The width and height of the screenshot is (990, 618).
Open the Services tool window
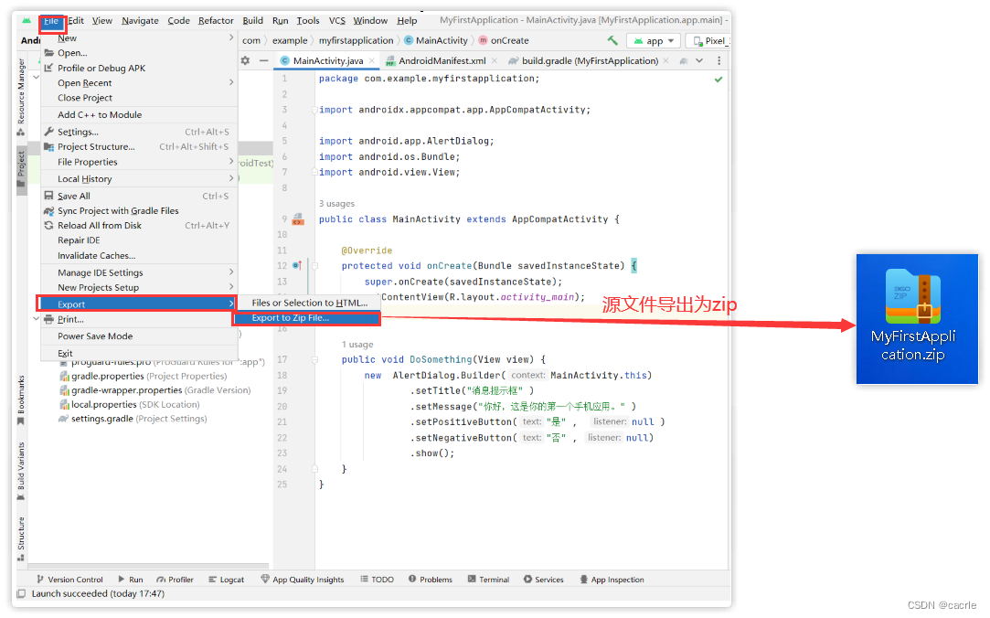[x=544, y=580]
